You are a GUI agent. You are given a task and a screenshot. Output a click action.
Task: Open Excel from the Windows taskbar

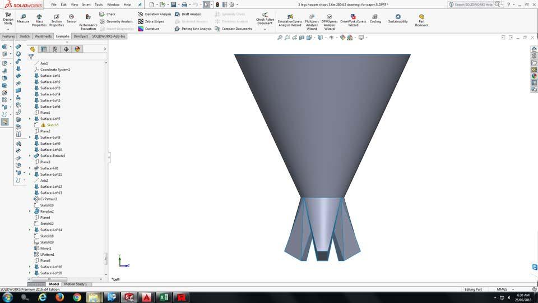click(164, 297)
